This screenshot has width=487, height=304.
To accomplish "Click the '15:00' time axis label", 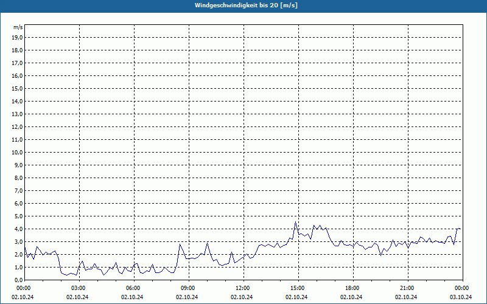I will tap(298, 288).
